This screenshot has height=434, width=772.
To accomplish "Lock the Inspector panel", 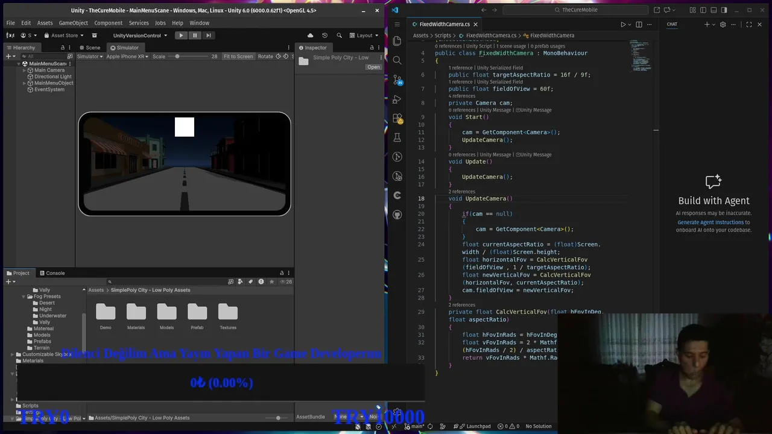I will click(x=373, y=48).
